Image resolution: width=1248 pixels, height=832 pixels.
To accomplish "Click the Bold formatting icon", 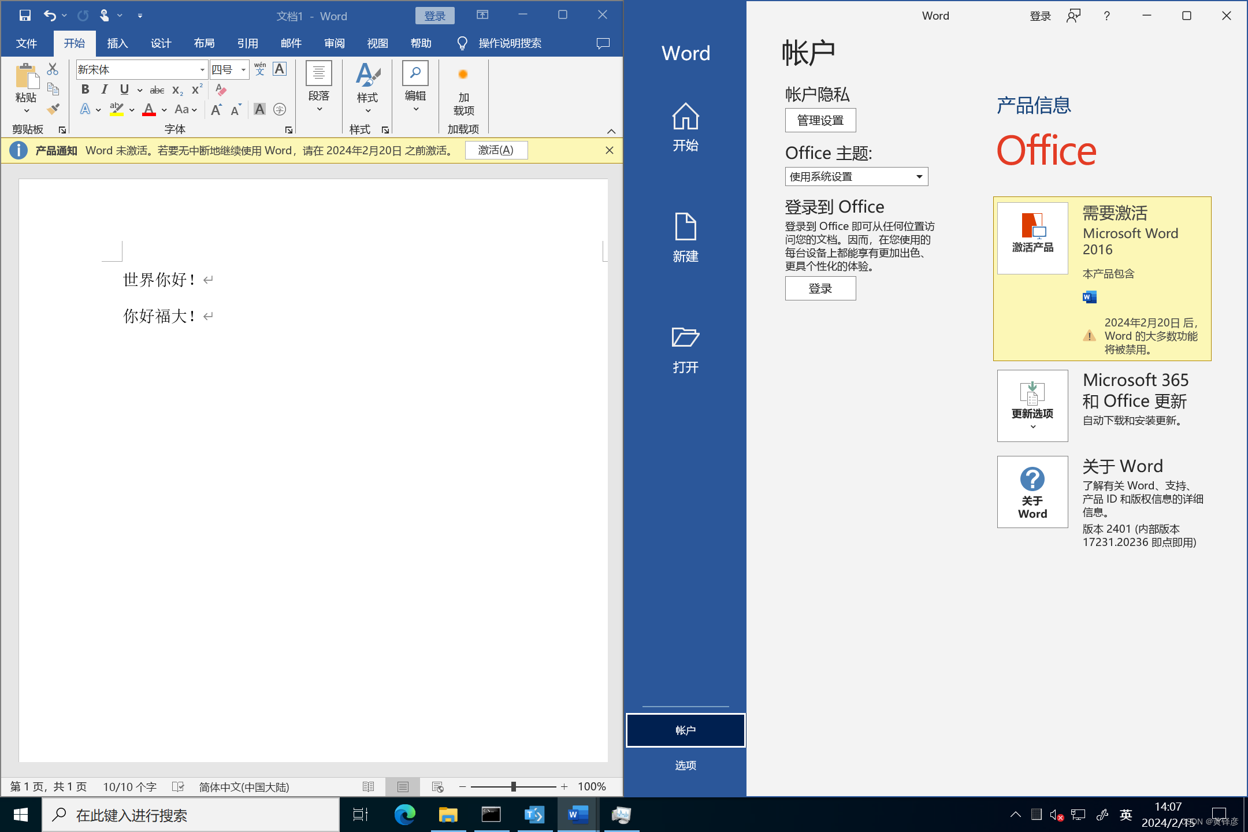I will pyautogui.click(x=84, y=88).
